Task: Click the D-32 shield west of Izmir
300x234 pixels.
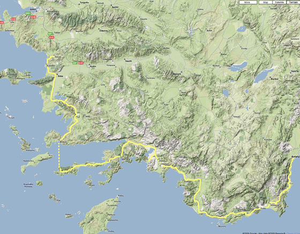Action: (13, 19)
